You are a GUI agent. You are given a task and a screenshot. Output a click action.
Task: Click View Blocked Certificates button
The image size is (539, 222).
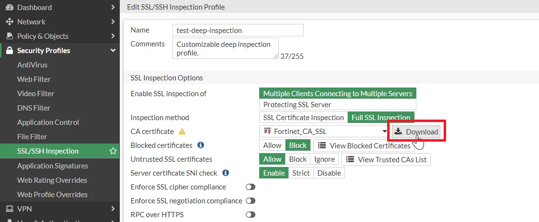(364, 145)
